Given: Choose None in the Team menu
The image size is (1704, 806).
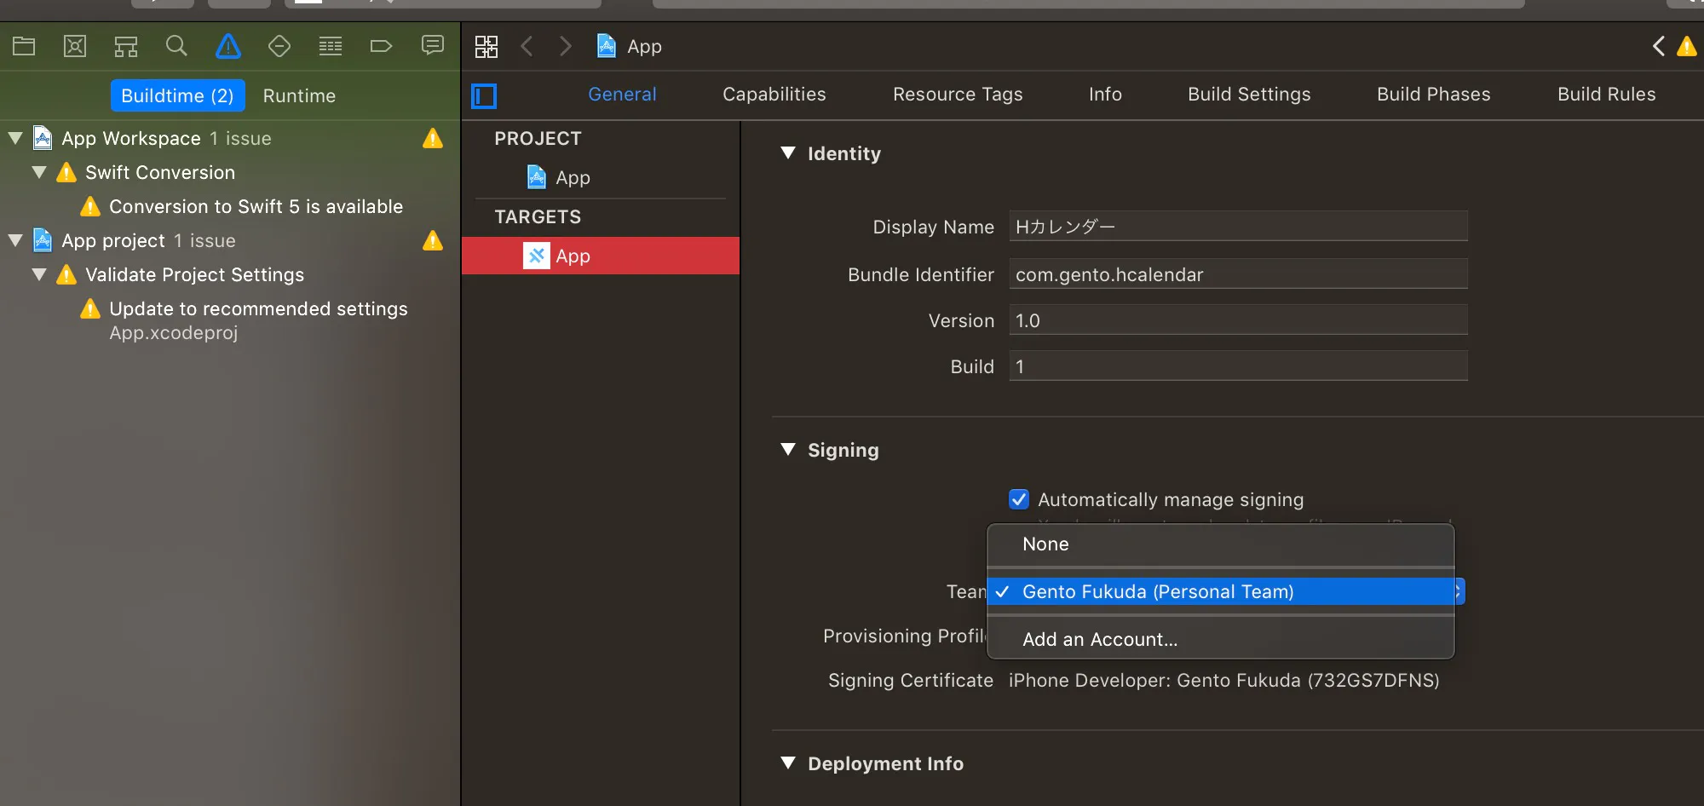Looking at the screenshot, I should pos(1220,544).
